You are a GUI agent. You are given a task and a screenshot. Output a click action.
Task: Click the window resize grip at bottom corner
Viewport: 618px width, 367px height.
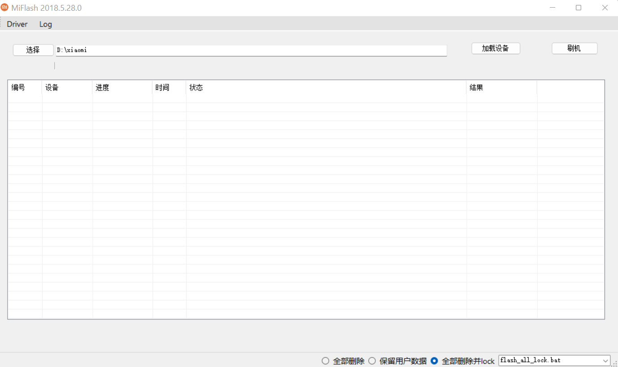pos(614,363)
